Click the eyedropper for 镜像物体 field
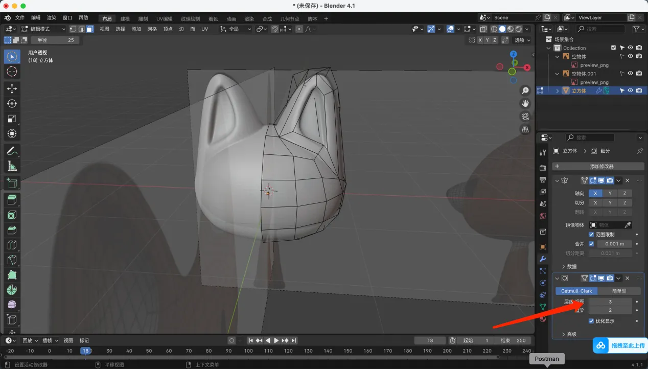 [x=628, y=225]
